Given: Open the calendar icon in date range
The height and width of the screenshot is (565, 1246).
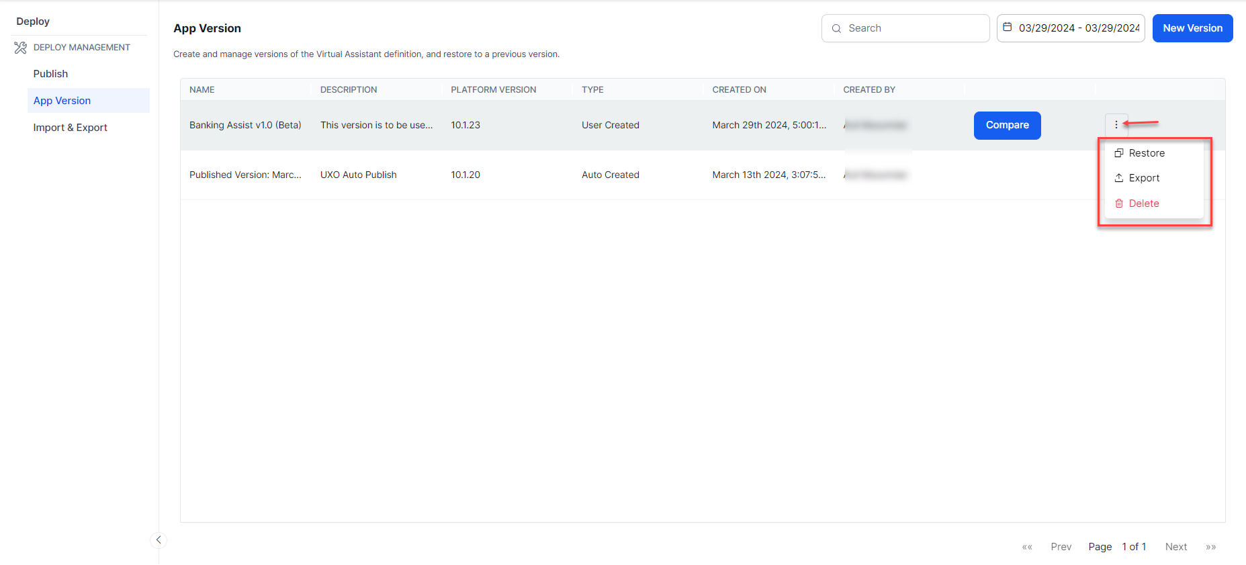Looking at the screenshot, I should click(1007, 28).
